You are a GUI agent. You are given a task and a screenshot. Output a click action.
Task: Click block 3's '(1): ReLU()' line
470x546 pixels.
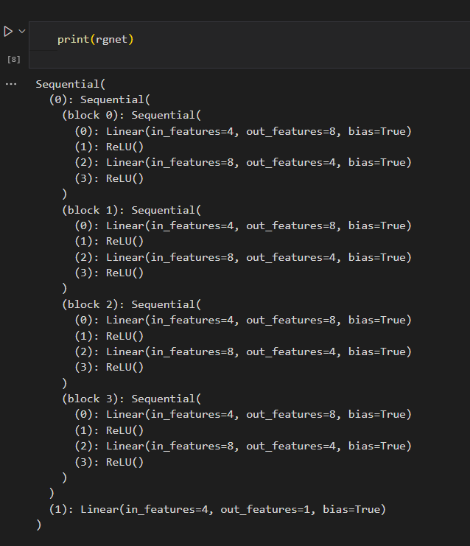[x=109, y=431]
